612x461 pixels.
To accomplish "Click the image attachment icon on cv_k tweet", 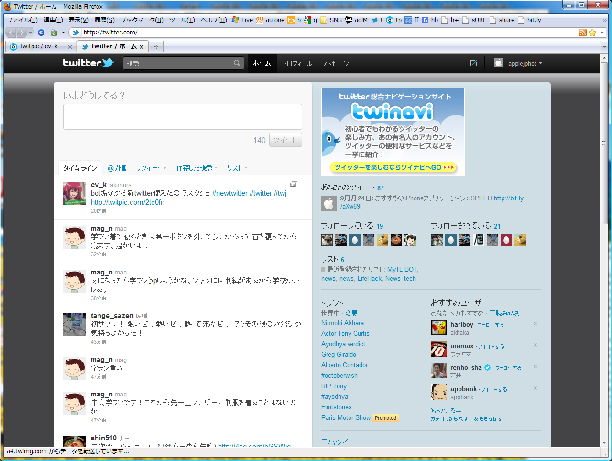I will pyautogui.click(x=294, y=184).
